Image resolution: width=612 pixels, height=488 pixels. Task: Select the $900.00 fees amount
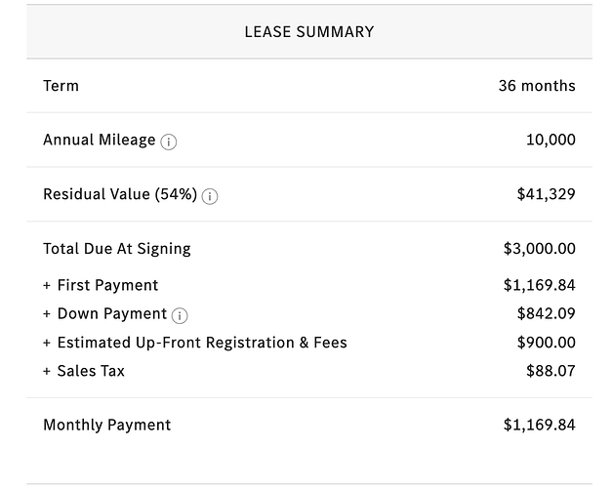click(x=546, y=343)
